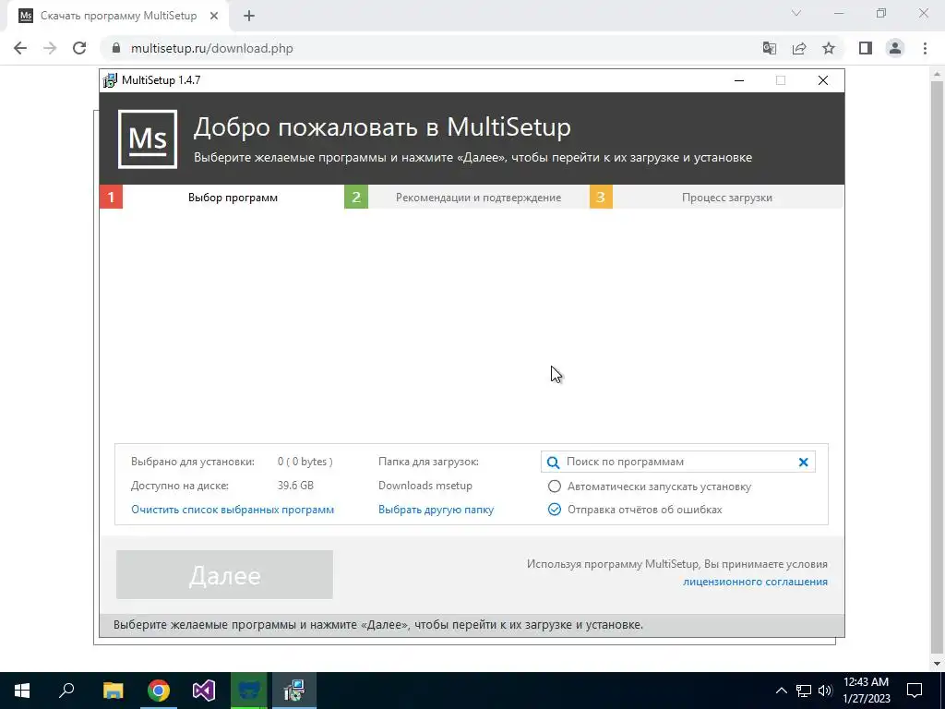Toggle the Chrome side panel icon
Image resolution: width=945 pixels, height=709 pixels.
coord(866,48)
